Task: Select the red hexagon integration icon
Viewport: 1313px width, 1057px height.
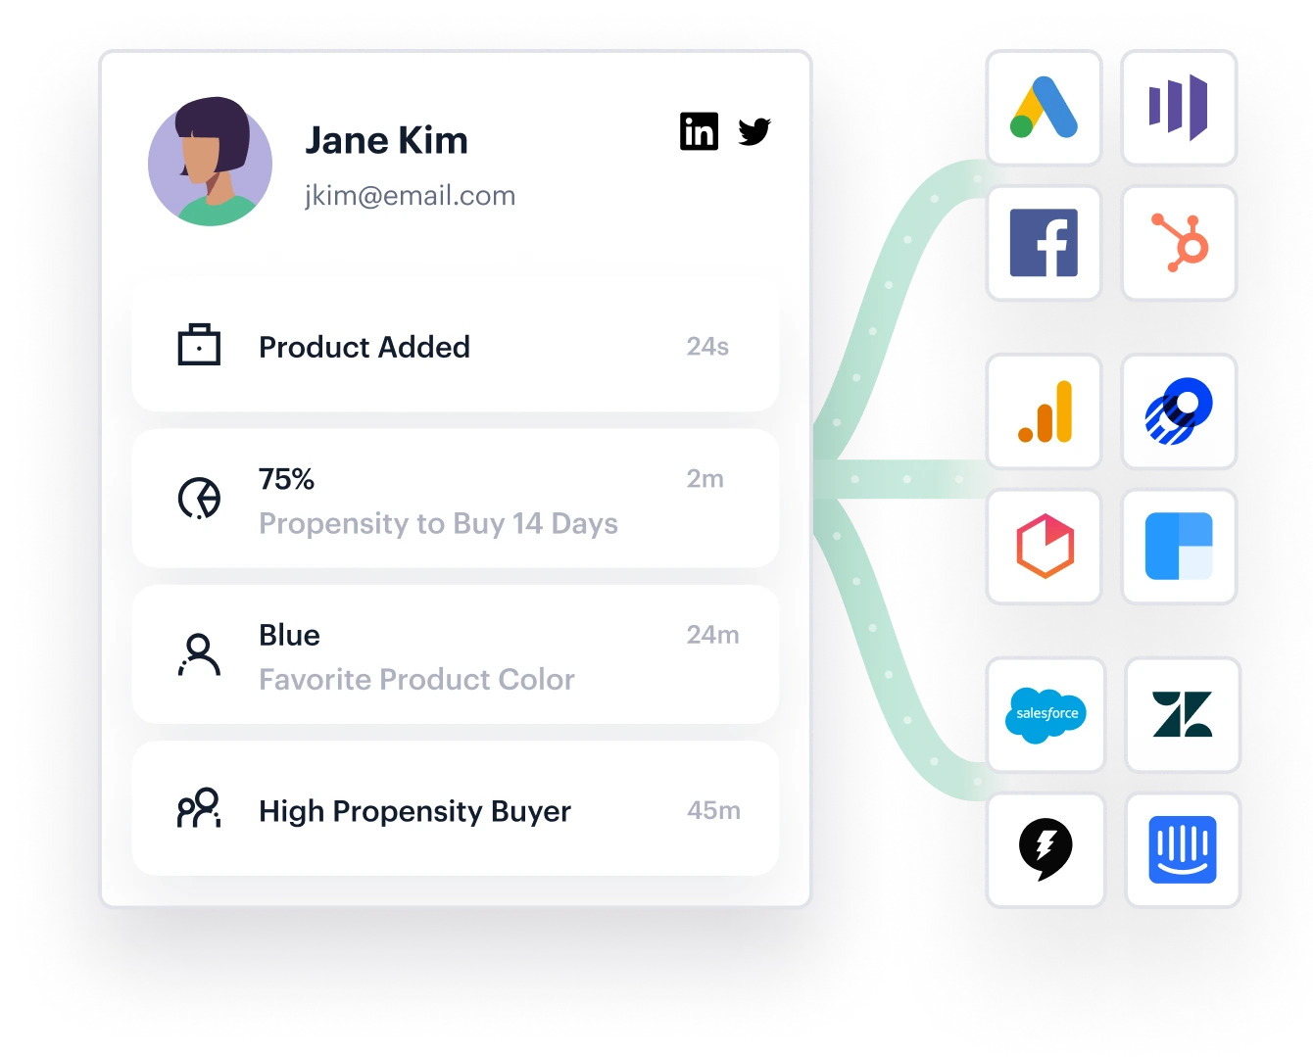Action: click(x=1045, y=547)
